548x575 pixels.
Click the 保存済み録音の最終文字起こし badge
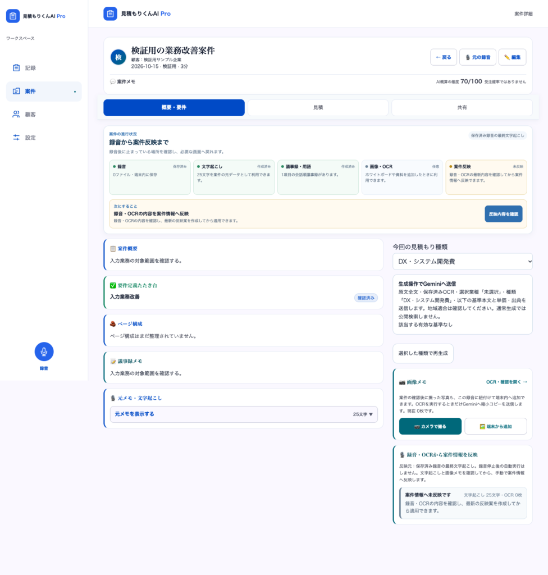(497, 136)
